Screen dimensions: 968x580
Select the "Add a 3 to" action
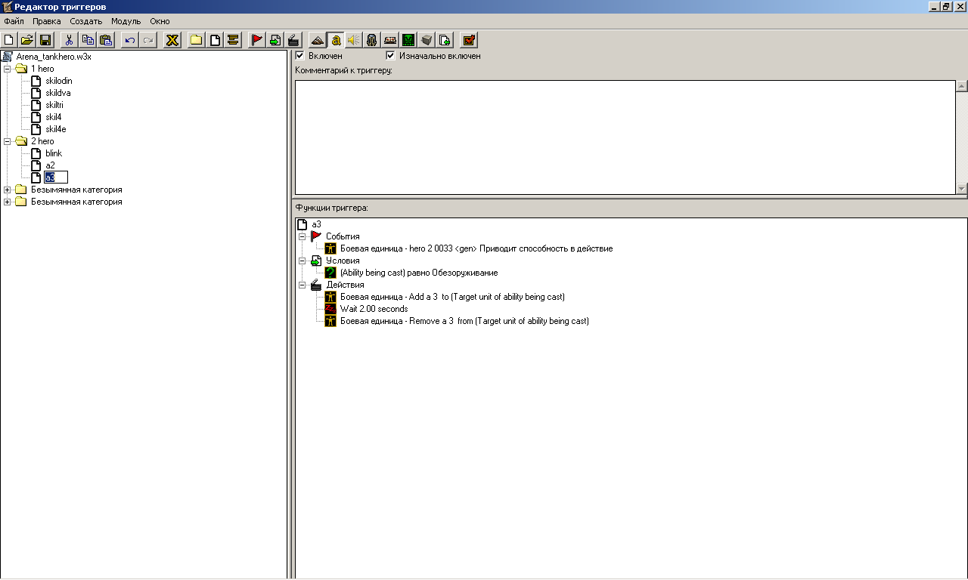(452, 297)
